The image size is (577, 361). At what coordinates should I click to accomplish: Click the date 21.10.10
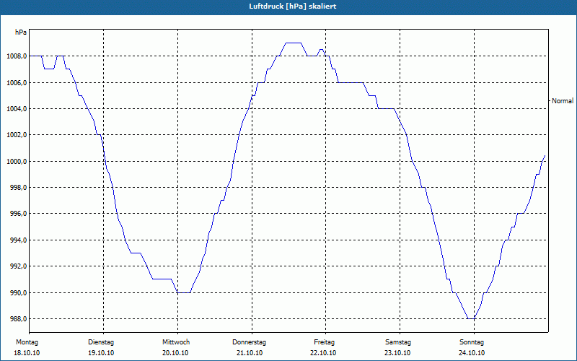click(x=249, y=353)
